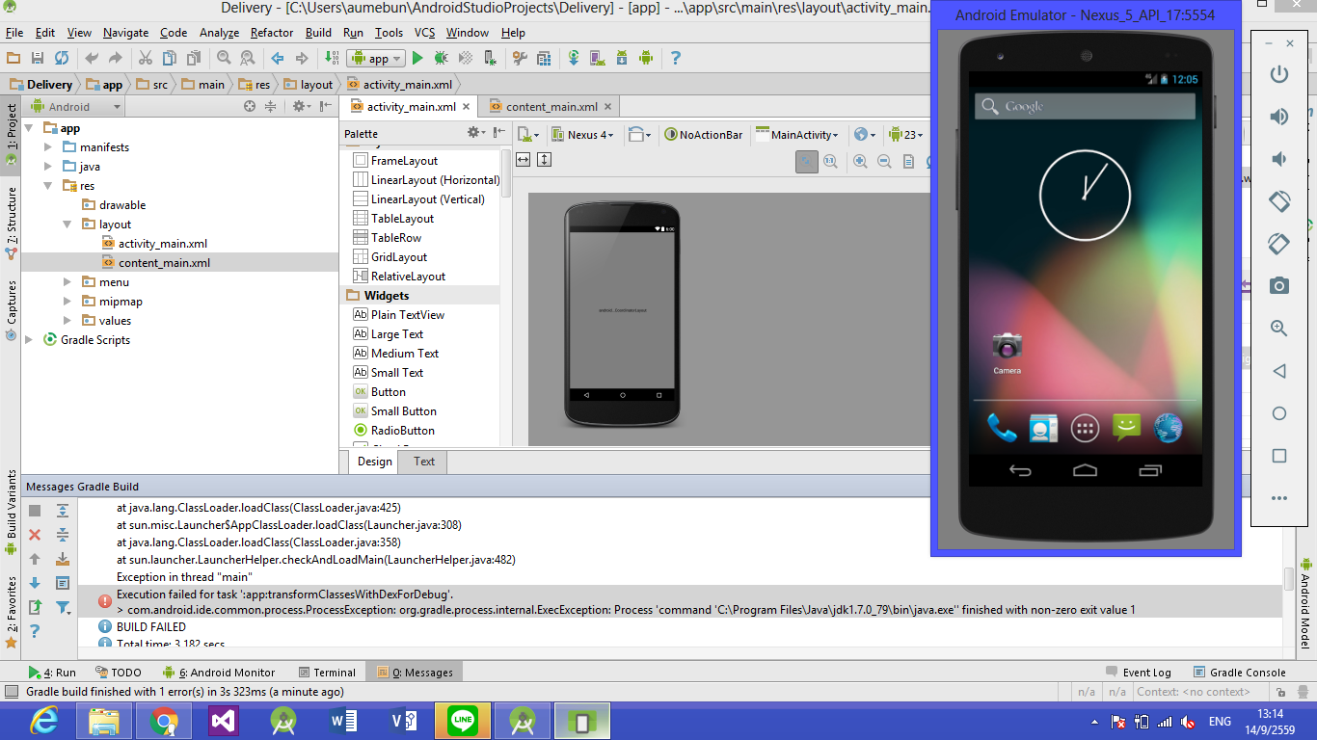The height and width of the screenshot is (740, 1317).
Task: Click the Next Message down arrow
Action: [x=35, y=583]
